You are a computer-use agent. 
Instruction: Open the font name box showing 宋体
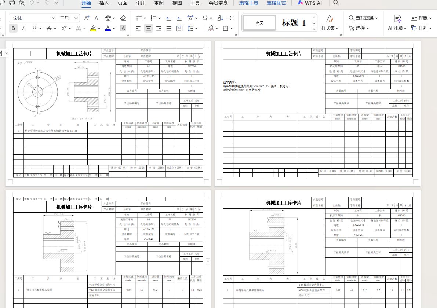pos(33,18)
